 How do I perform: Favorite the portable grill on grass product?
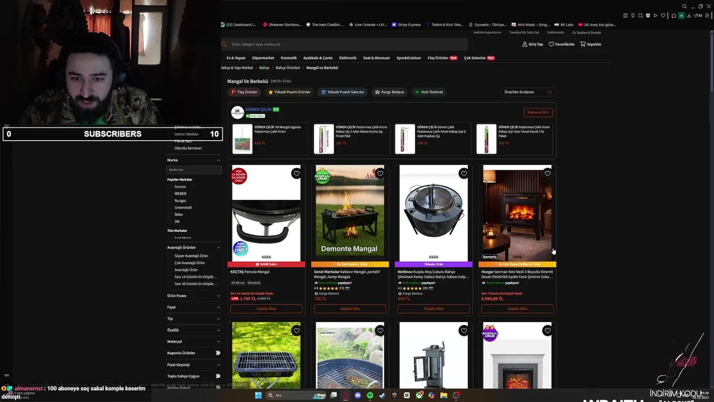point(296,331)
